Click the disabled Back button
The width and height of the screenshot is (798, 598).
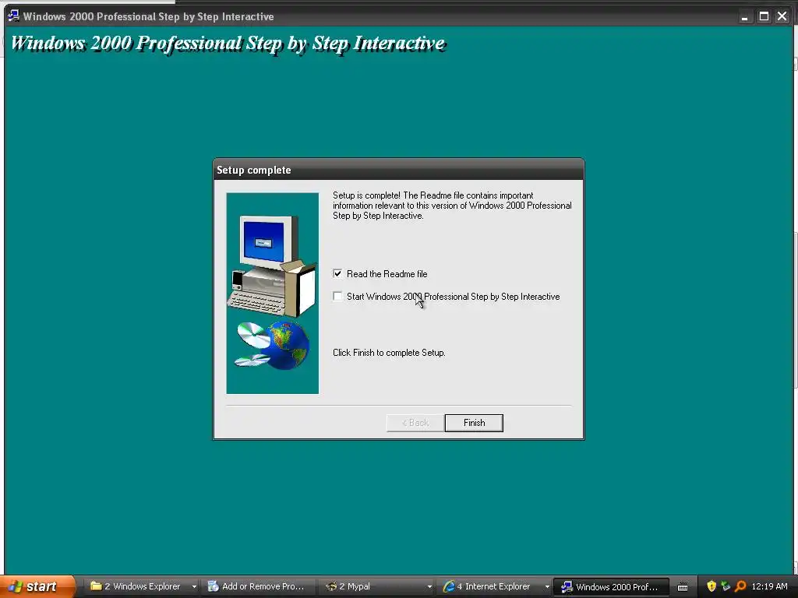tap(415, 423)
